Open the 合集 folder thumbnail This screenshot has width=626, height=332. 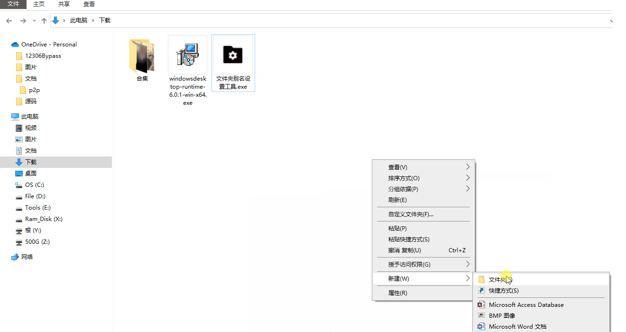(142, 55)
